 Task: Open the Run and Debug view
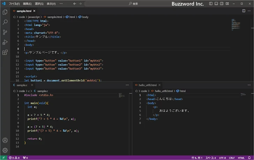tap(5, 42)
